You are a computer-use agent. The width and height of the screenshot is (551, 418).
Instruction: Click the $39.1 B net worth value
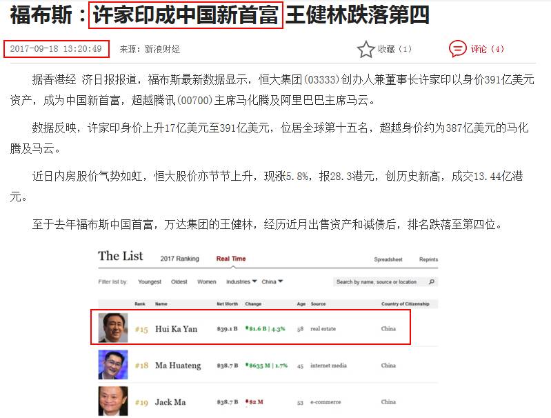pyautogui.click(x=227, y=329)
